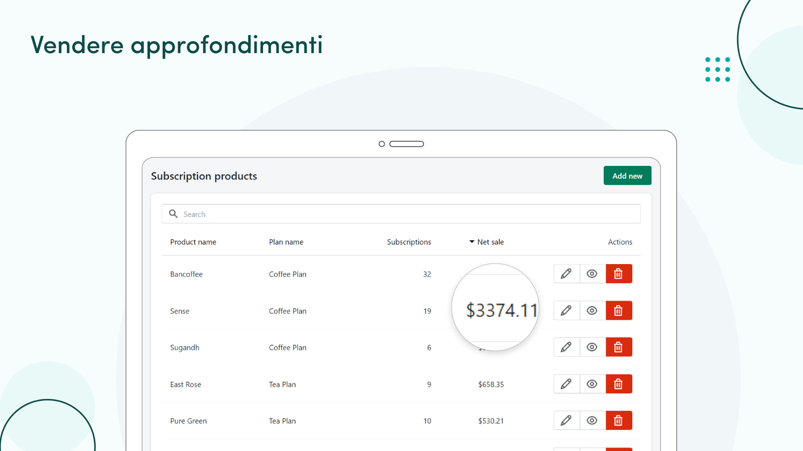Screen dimensions: 803x451
Task: Edit the Bancoffee product
Action: pos(567,274)
